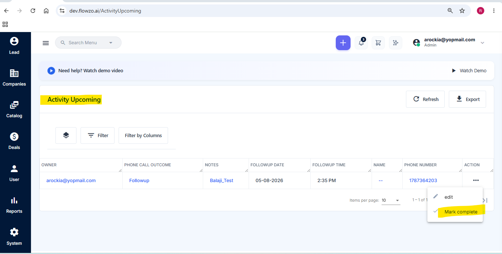Open Catalog in the sidebar
The height and width of the screenshot is (254, 502).
tap(14, 109)
